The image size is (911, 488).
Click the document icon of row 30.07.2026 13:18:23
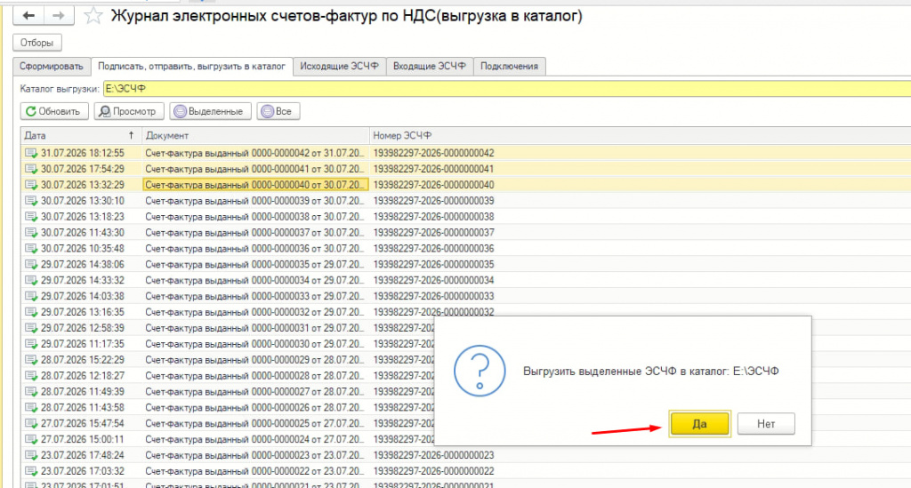[31, 216]
